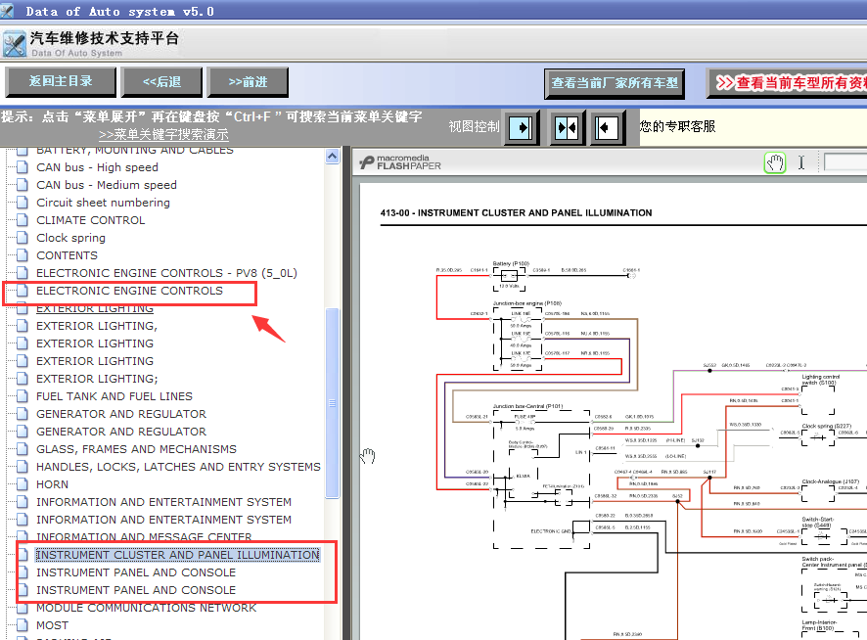The image size is (867, 640).
Task: Click the Macromedia FlashPaper logo
Action: tap(400, 162)
